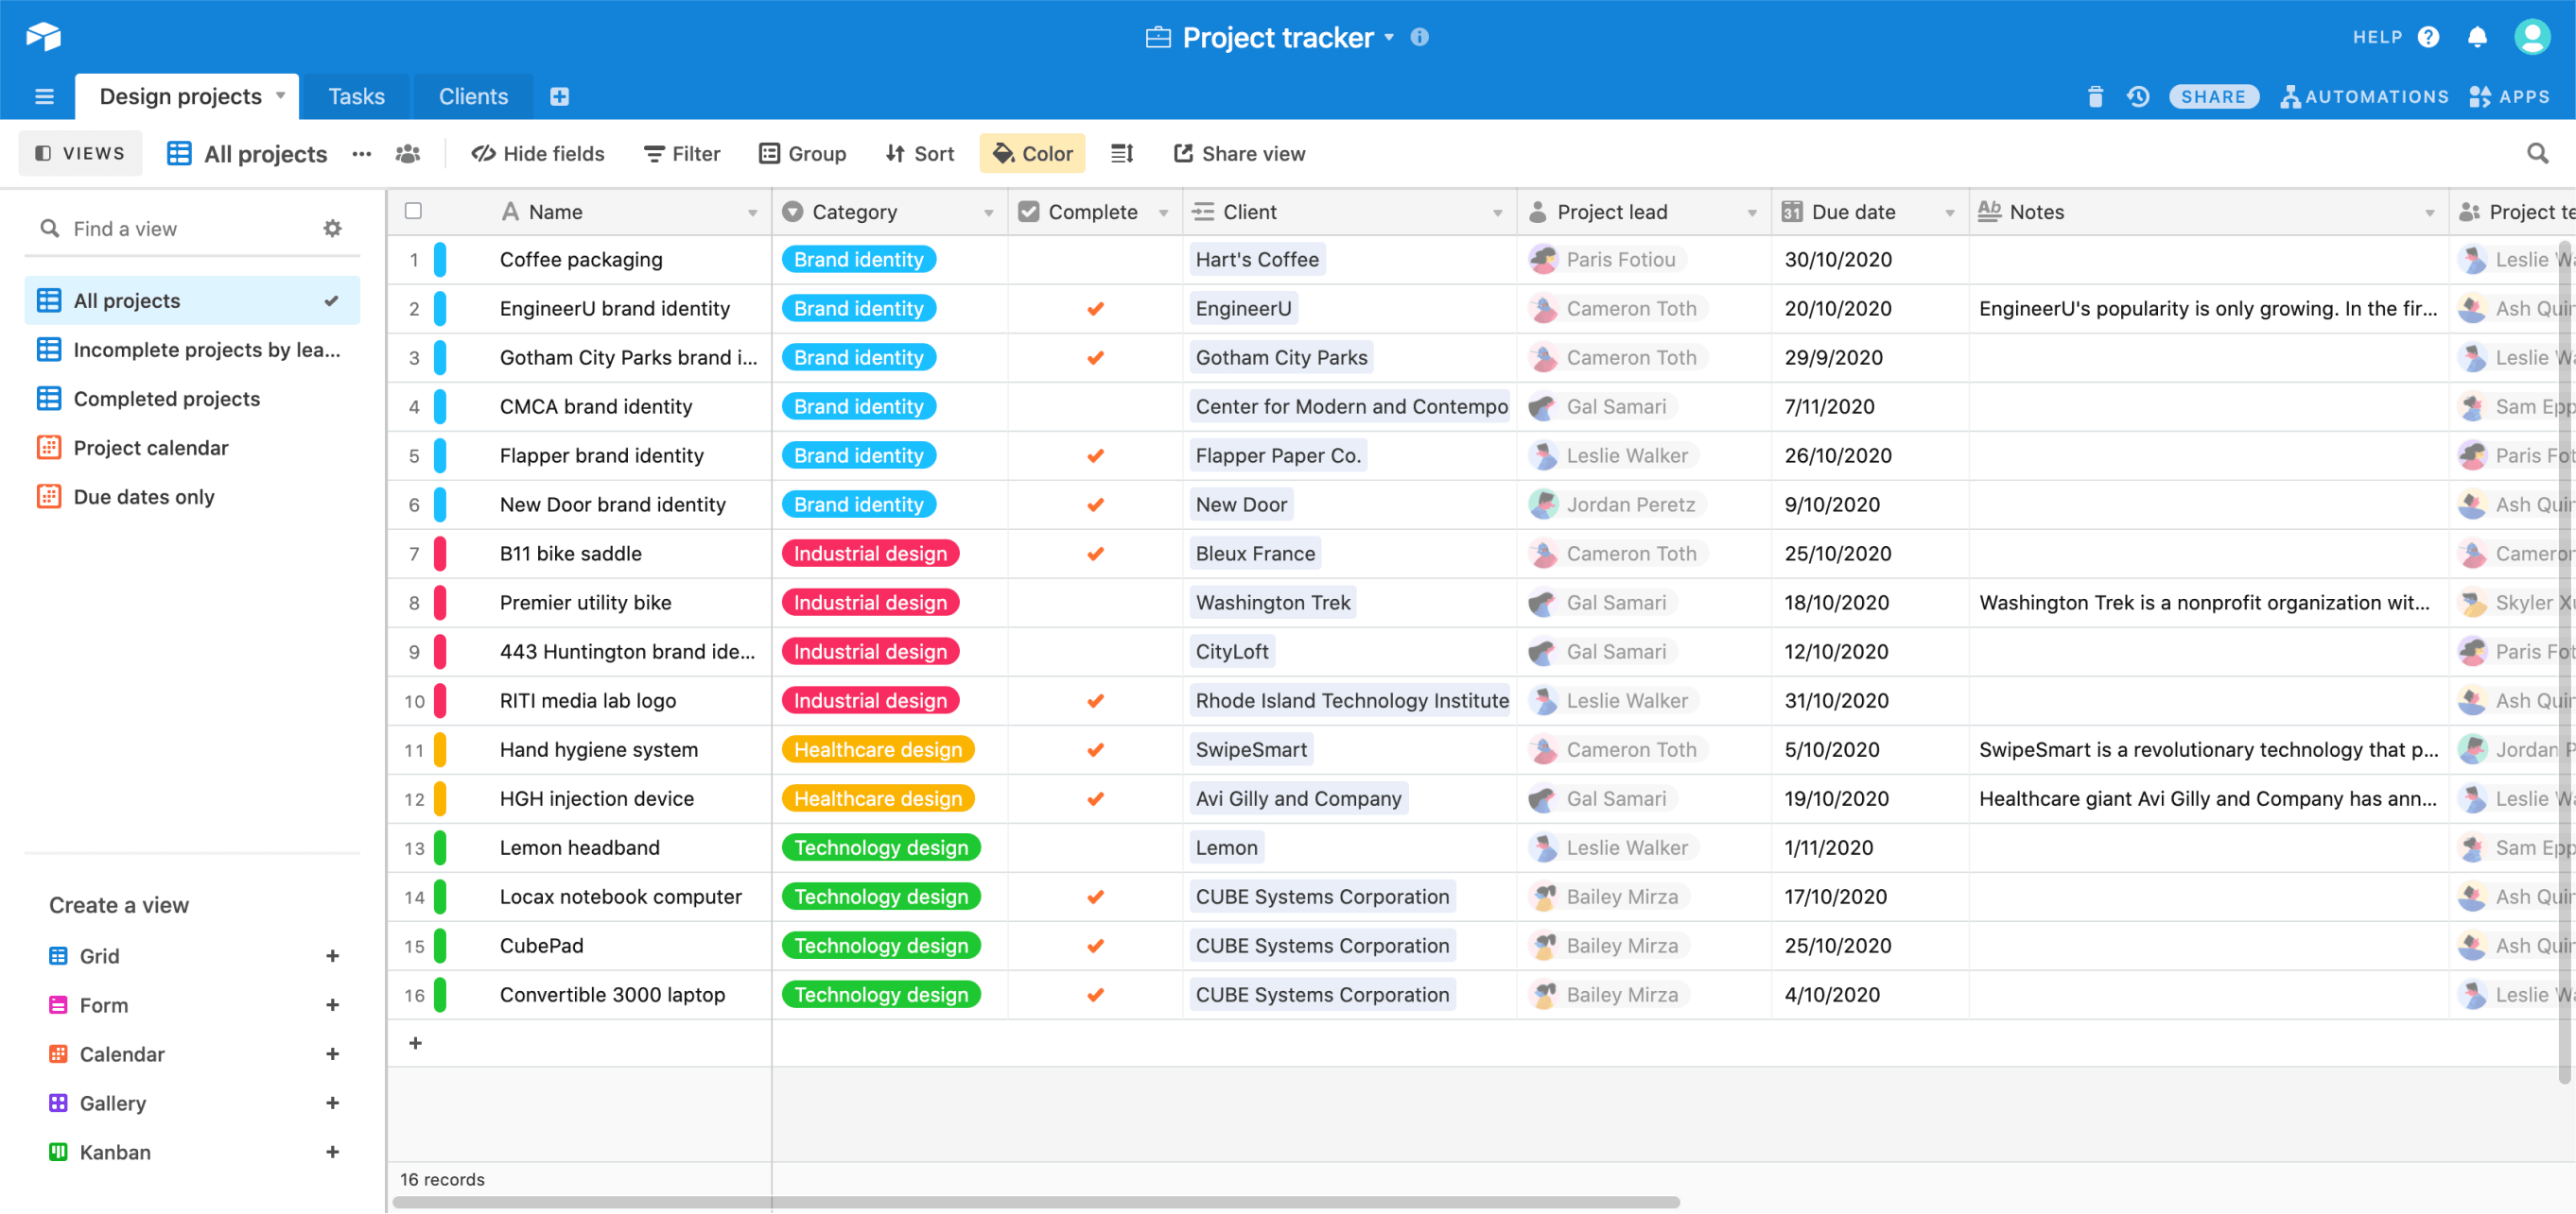Click the SHARE button
The width and height of the screenshot is (2576, 1214).
(2213, 96)
